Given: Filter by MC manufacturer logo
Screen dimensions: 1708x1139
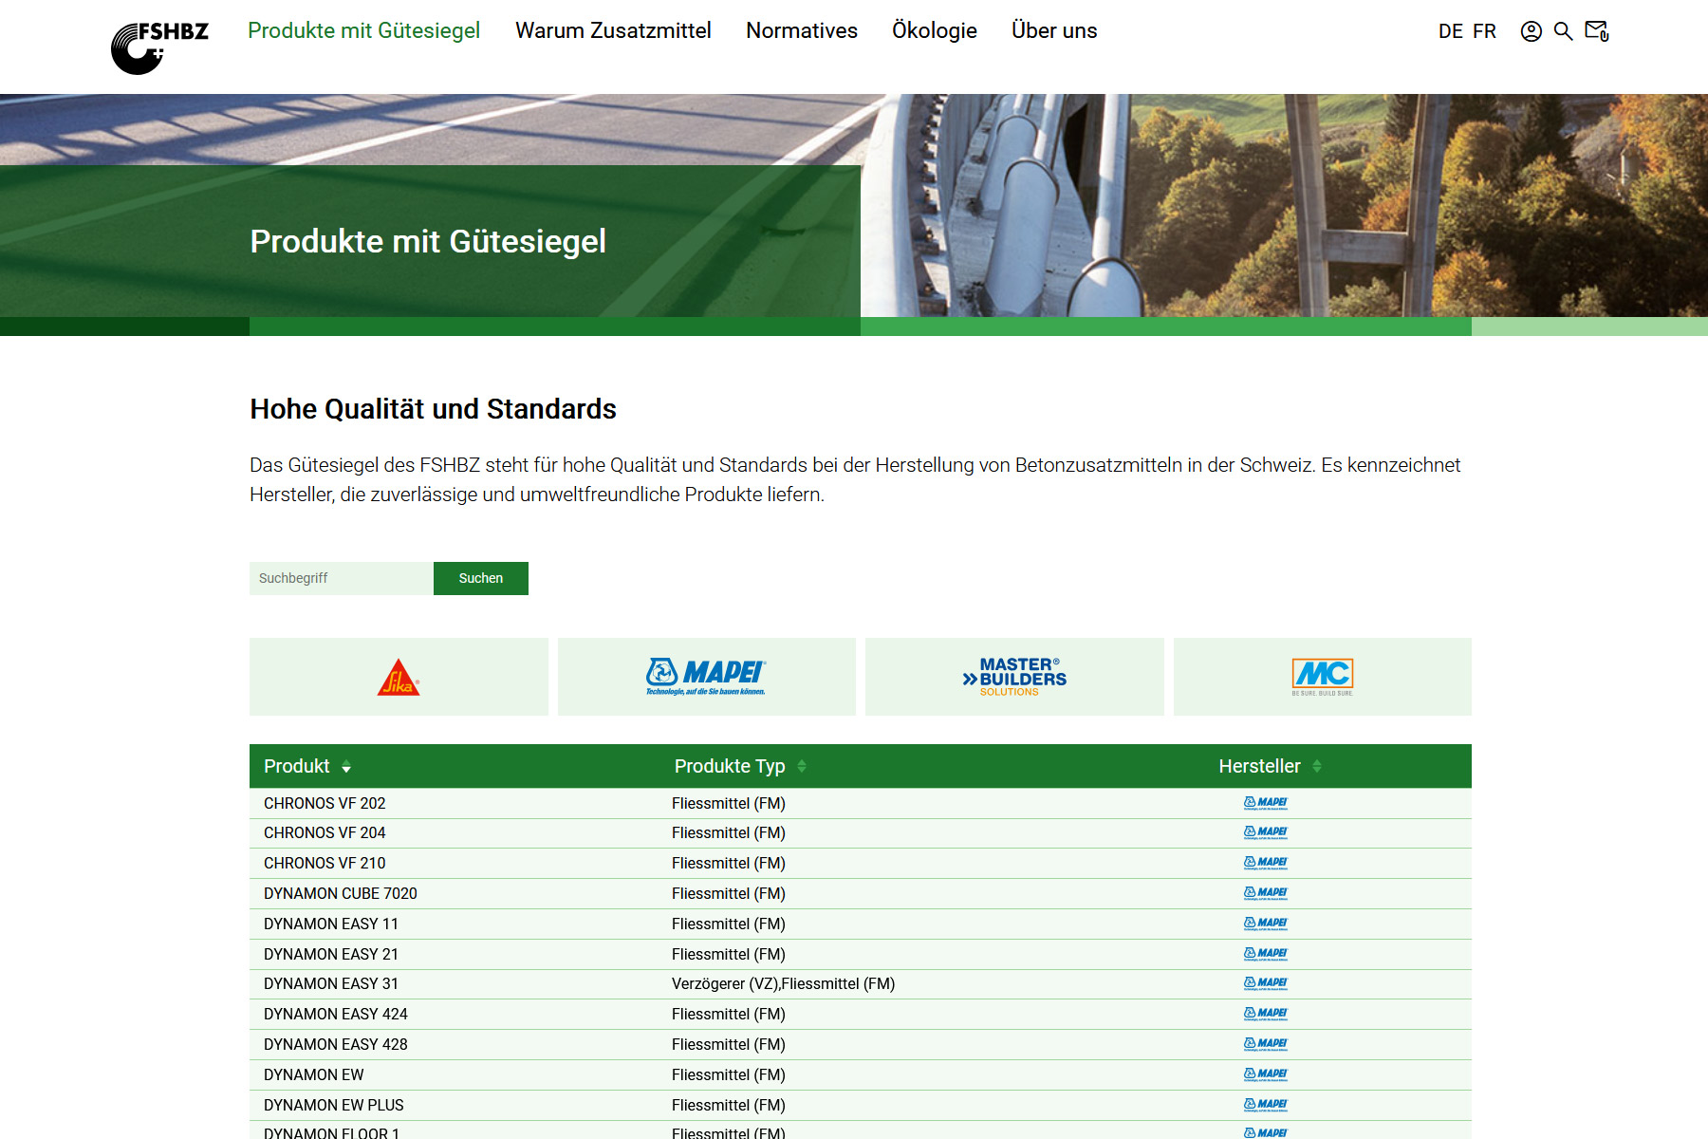Looking at the screenshot, I should 1322,677.
